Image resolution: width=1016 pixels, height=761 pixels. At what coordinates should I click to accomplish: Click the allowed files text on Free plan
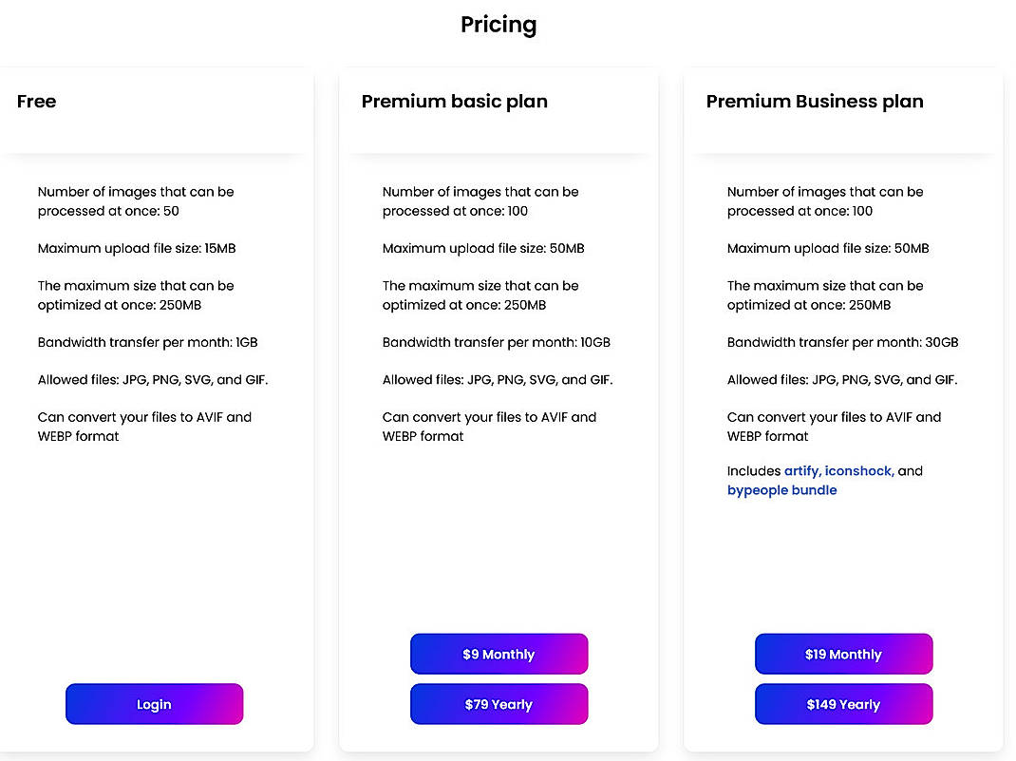[x=152, y=379]
